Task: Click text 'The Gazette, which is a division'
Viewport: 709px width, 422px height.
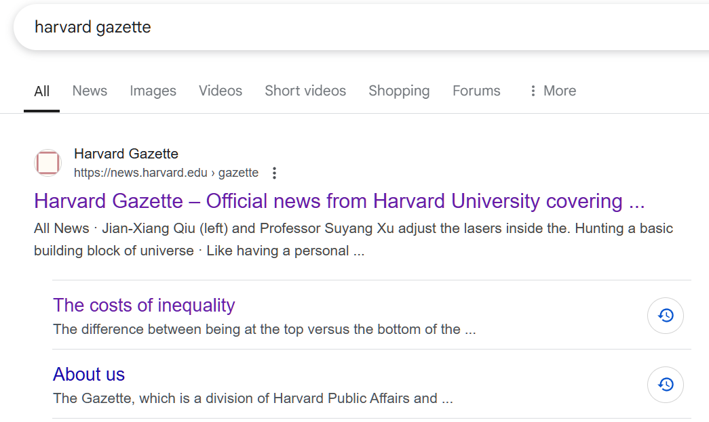Action: point(253,398)
